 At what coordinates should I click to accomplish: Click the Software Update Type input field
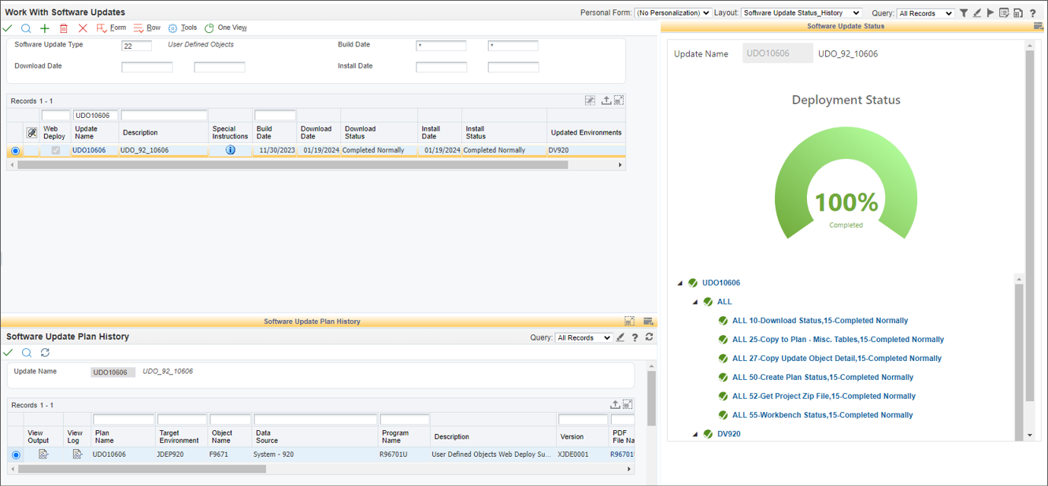[x=137, y=46]
